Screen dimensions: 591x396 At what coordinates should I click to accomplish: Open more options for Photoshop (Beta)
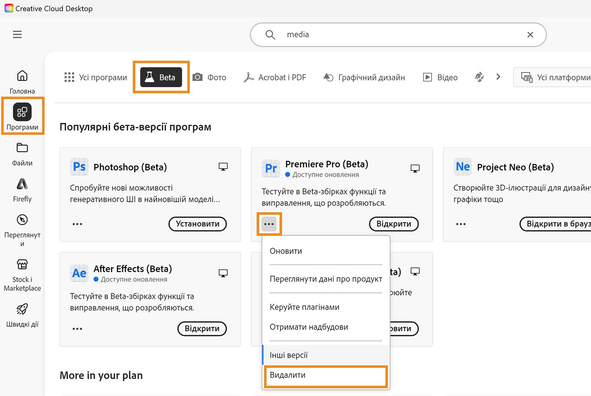[77, 224]
